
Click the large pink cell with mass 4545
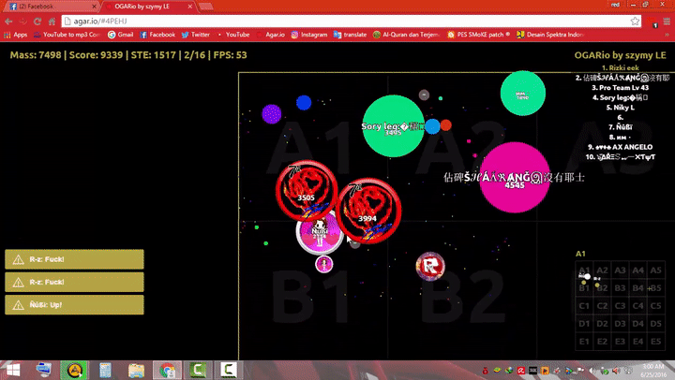[x=514, y=177]
